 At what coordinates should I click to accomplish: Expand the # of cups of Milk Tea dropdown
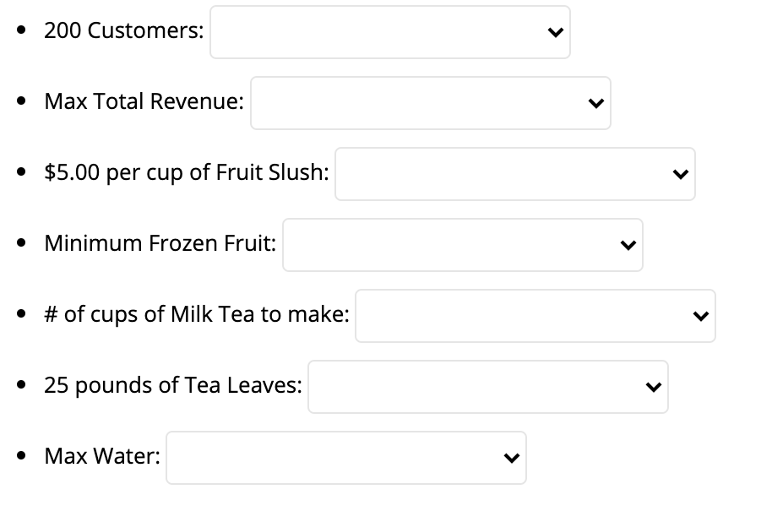tap(535, 316)
